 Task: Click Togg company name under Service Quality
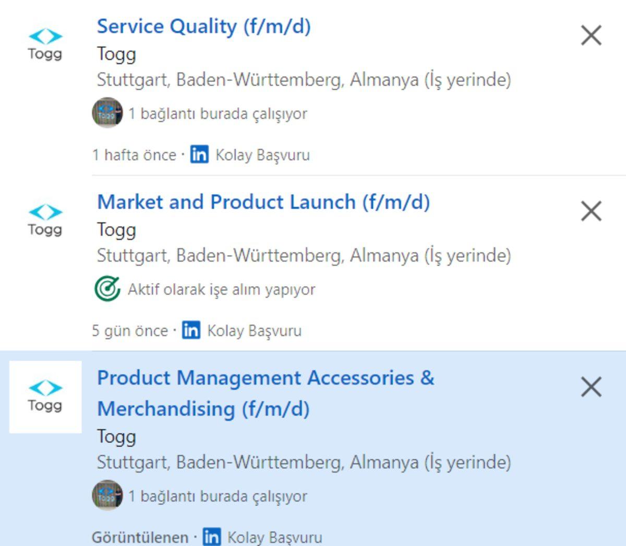coord(116,54)
